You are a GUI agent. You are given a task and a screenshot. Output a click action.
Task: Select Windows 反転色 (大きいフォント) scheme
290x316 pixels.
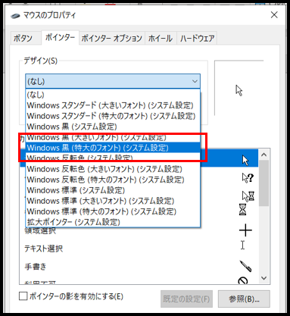point(113,169)
